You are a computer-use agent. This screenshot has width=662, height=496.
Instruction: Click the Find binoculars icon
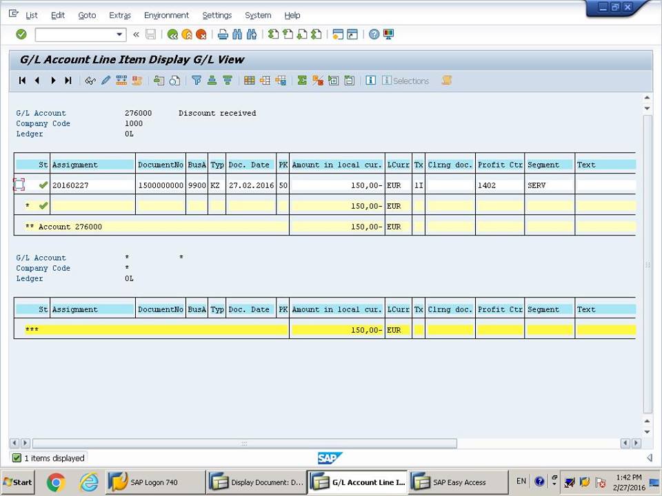coord(237,34)
